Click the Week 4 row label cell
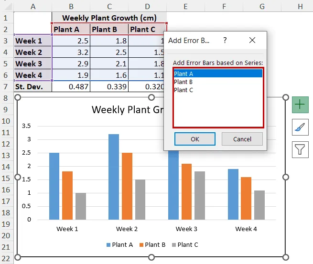Viewport: 313px width, 264px height. [33, 75]
